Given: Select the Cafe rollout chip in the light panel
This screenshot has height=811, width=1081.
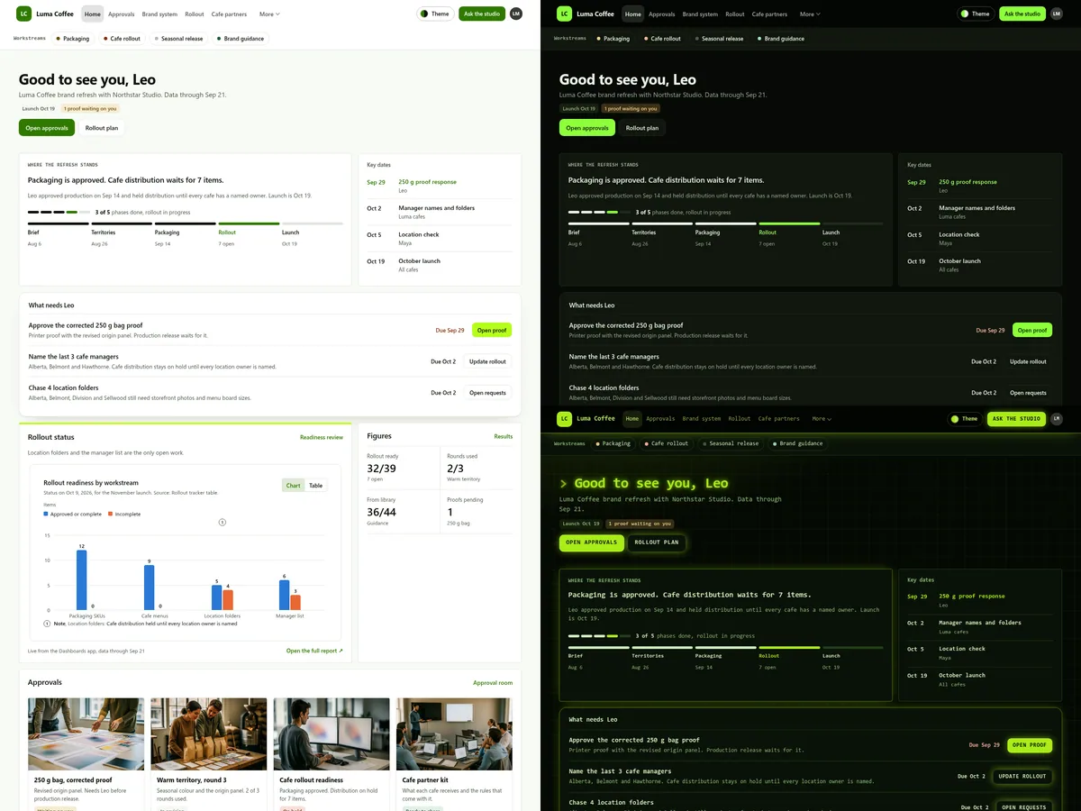Looking at the screenshot, I should pyautogui.click(x=123, y=39).
